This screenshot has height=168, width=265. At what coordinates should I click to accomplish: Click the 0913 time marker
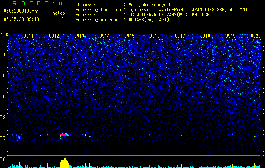tap(79, 36)
